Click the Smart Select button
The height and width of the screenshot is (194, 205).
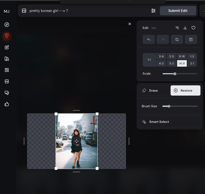[170, 122]
